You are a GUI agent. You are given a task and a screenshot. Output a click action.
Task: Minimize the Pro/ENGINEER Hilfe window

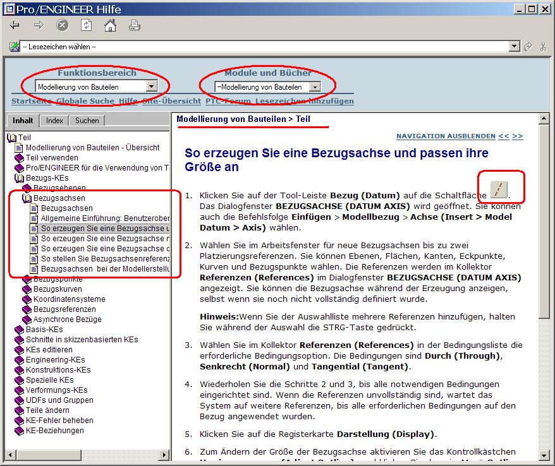[519, 9]
